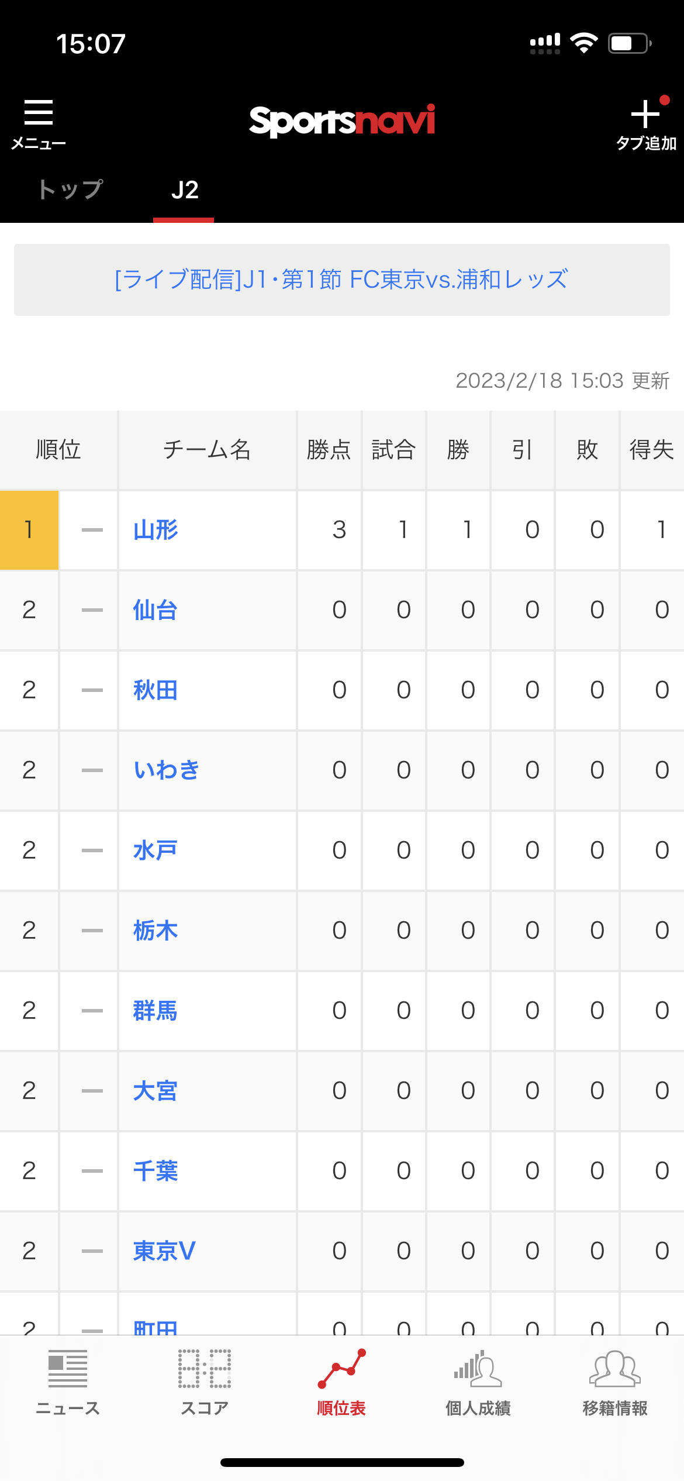Select the 東京V team link
Viewport: 684px width, 1481px height.
164,1251
